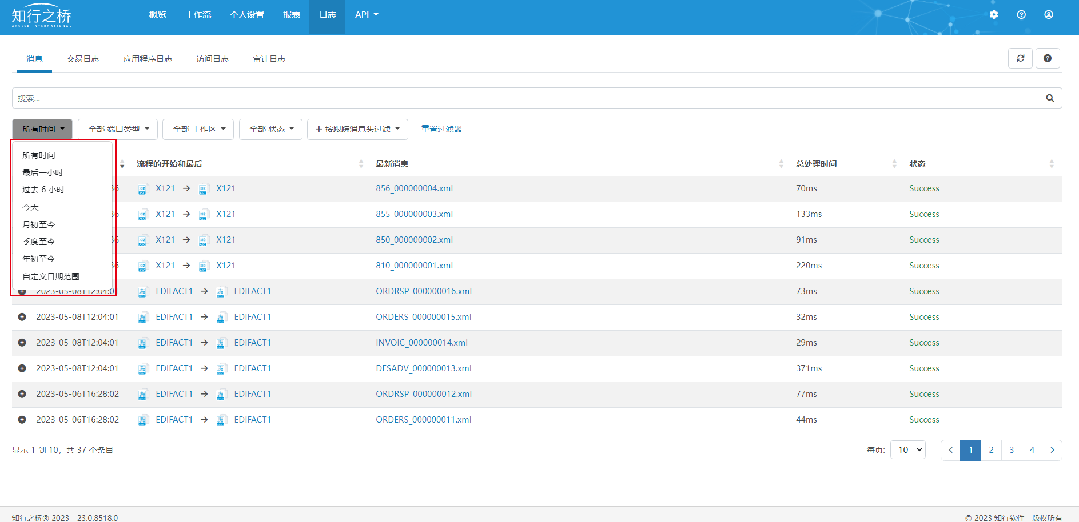
Task: Click the log help button beside refresh
Action: pyautogui.click(x=1048, y=58)
